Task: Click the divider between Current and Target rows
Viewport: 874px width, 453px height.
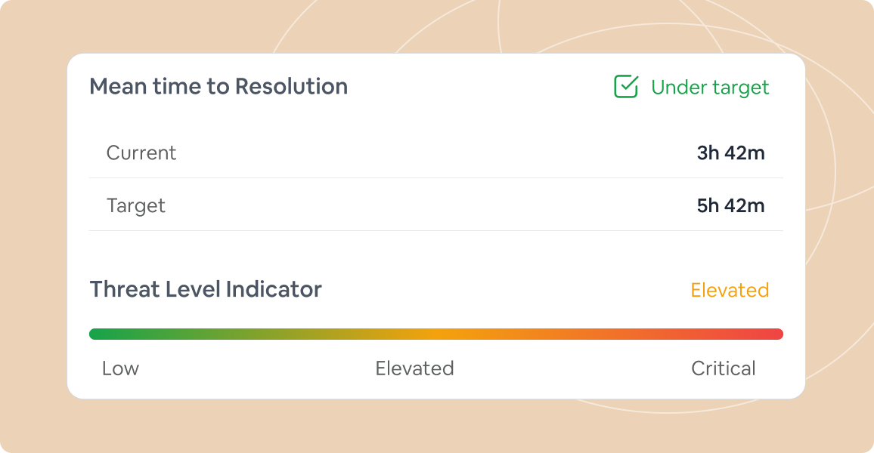Action: pos(436,178)
